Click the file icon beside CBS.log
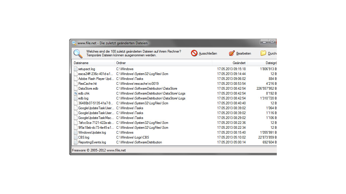346x194 pixels. click(76, 137)
